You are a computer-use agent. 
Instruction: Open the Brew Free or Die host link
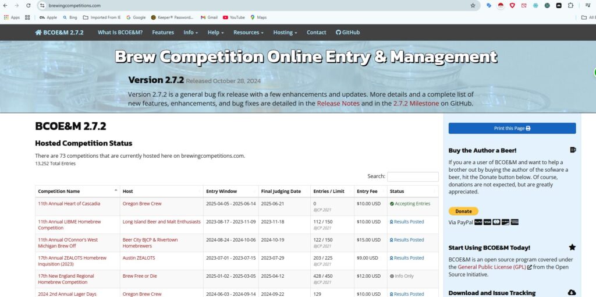coord(140,276)
